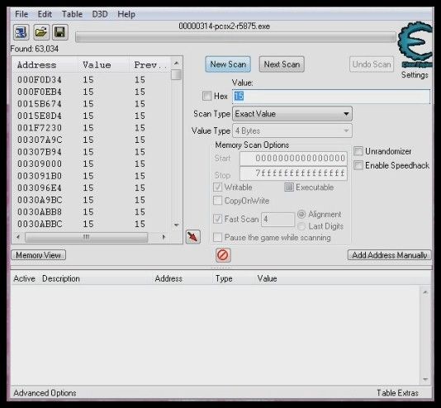441x408 pixels.
Task: Open the Edit menu
Action: click(x=45, y=14)
